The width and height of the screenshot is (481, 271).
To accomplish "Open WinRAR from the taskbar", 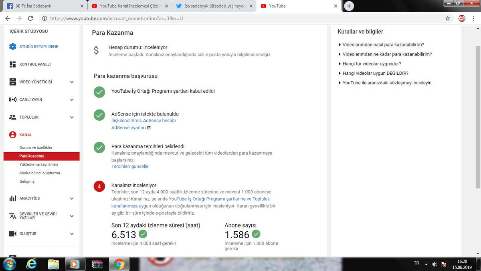I will pos(97,264).
